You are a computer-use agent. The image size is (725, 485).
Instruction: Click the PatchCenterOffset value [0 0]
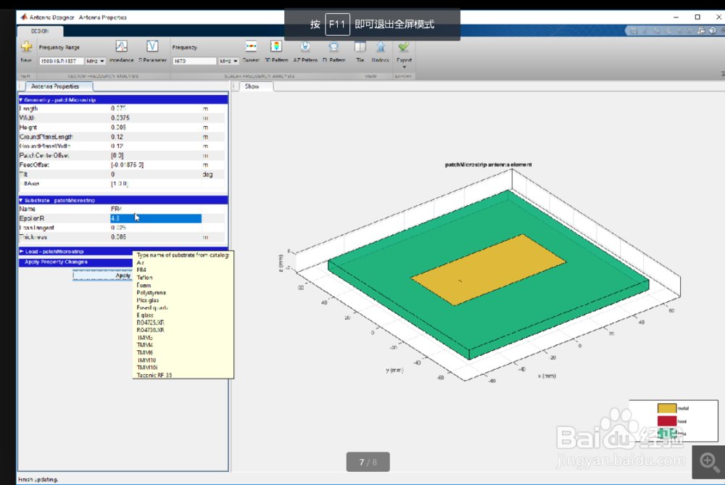point(155,155)
